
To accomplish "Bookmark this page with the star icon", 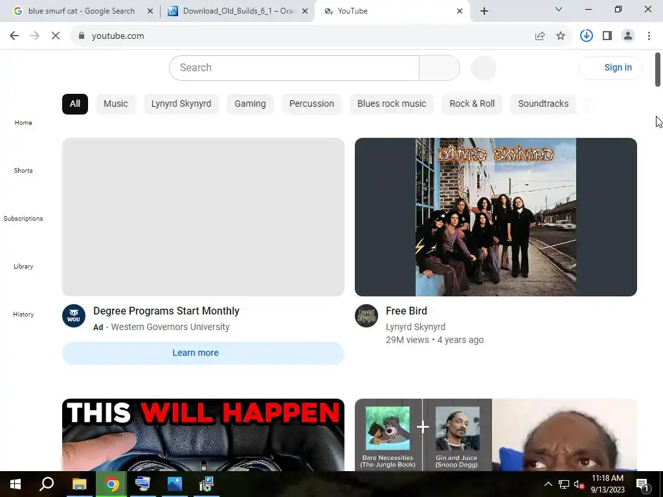I will (561, 36).
